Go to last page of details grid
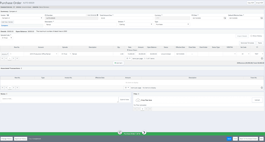265x142 pixels. (x=17, y=58)
